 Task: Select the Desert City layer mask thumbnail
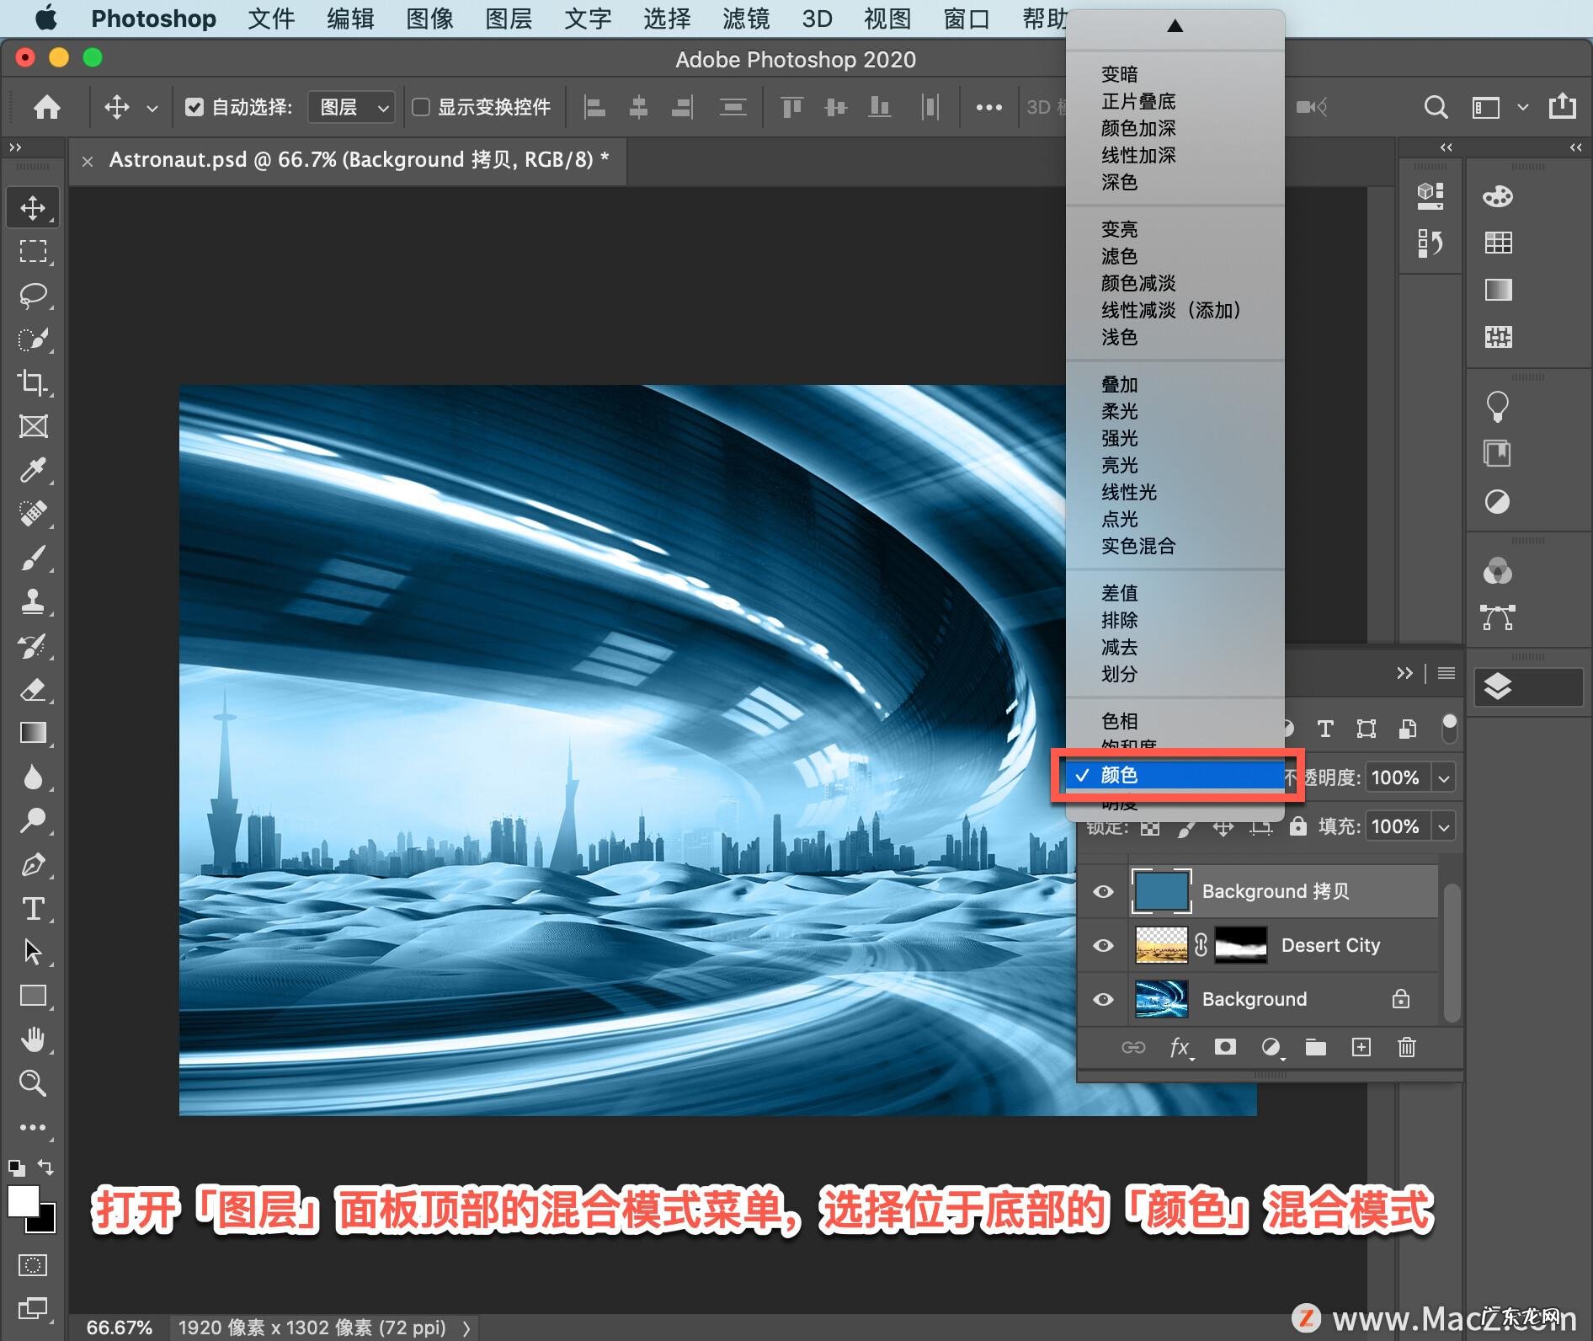pos(1241,945)
